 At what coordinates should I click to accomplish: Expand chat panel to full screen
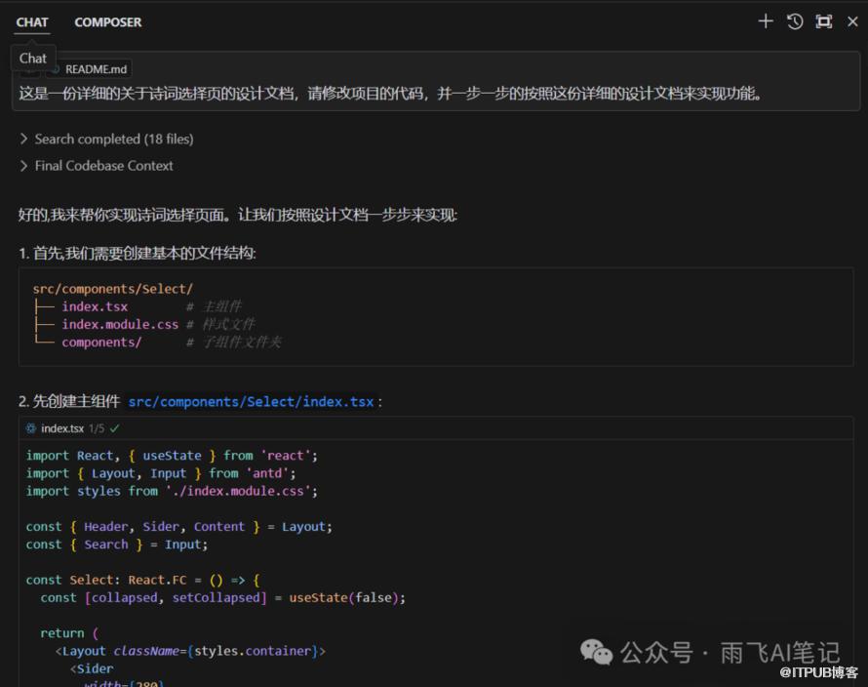coord(824,21)
